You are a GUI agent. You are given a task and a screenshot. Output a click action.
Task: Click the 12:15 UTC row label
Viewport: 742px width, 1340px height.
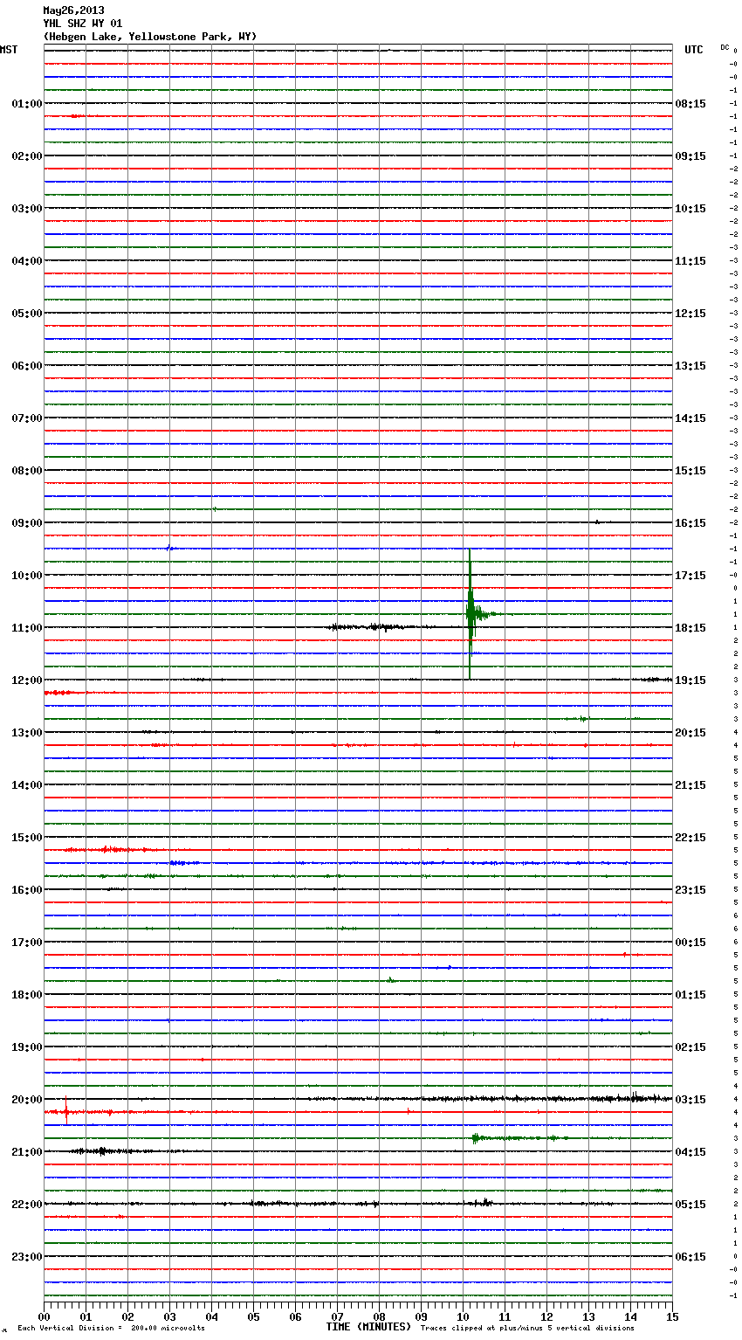[x=690, y=314]
